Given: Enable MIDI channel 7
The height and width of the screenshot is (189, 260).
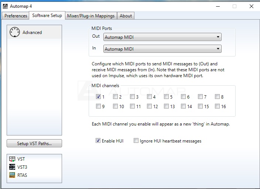Looking at the screenshot, I should [200, 96].
